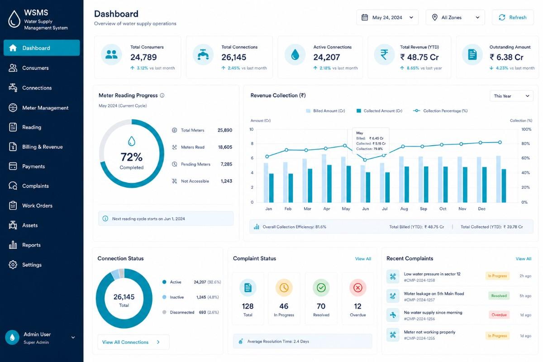The width and height of the screenshot is (543, 362).
Task: Click the Active Connections droplet icon
Action: [295, 55]
